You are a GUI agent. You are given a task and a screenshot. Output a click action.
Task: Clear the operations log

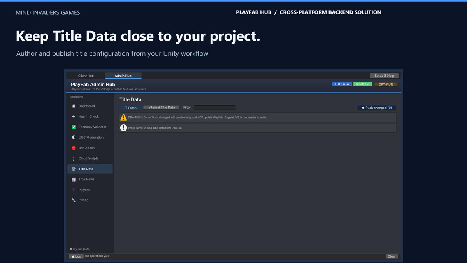pyautogui.click(x=392, y=256)
